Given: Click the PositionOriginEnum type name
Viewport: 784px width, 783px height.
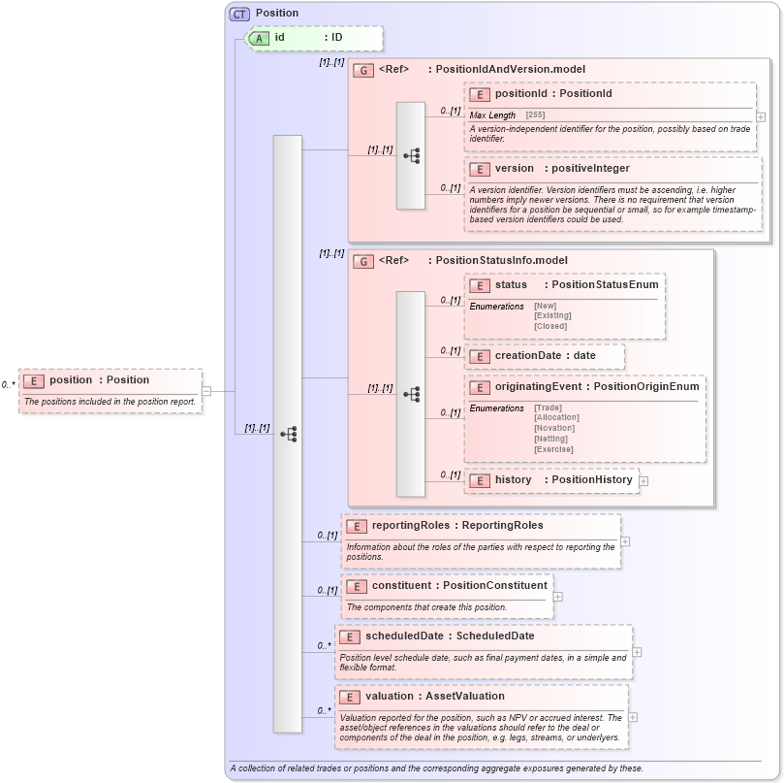Looking at the screenshot, I should click(646, 386).
